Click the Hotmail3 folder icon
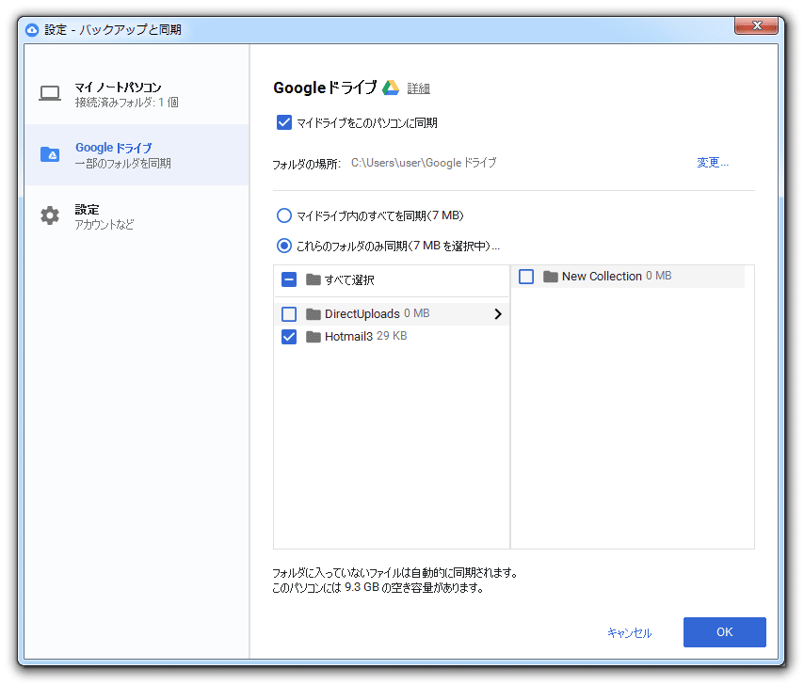This screenshot has width=804, height=685. pos(313,337)
